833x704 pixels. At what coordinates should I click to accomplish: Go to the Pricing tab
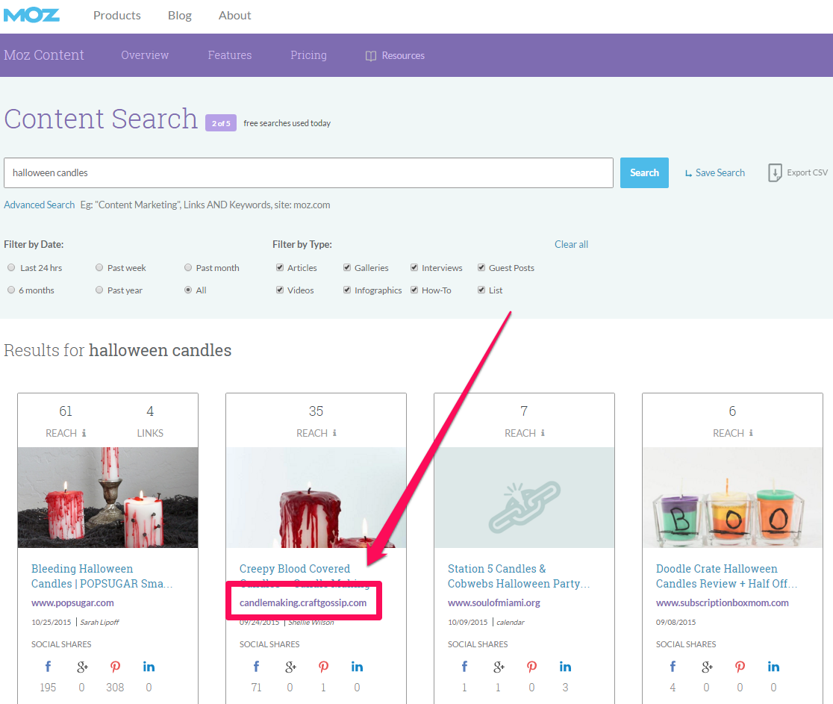(308, 55)
